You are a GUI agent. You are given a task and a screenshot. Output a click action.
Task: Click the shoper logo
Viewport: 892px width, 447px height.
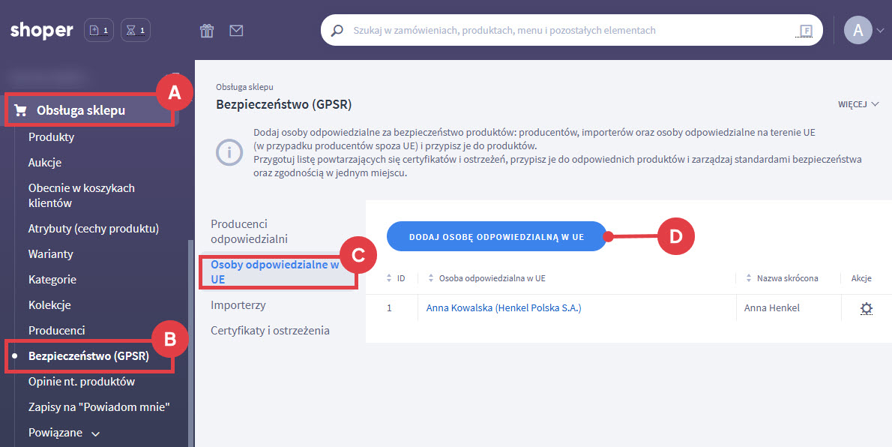[41, 30]
